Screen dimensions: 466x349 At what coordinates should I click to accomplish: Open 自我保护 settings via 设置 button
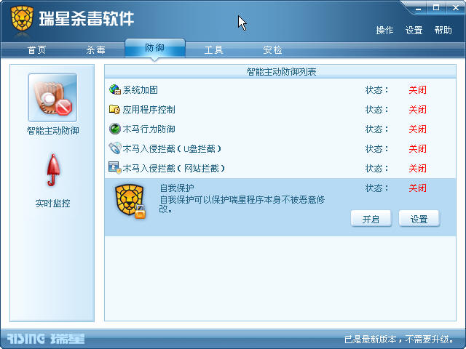tap(419, 219)
